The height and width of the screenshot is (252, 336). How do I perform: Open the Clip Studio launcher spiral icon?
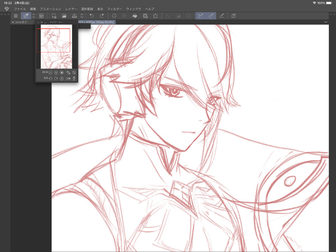coord(41,16)
